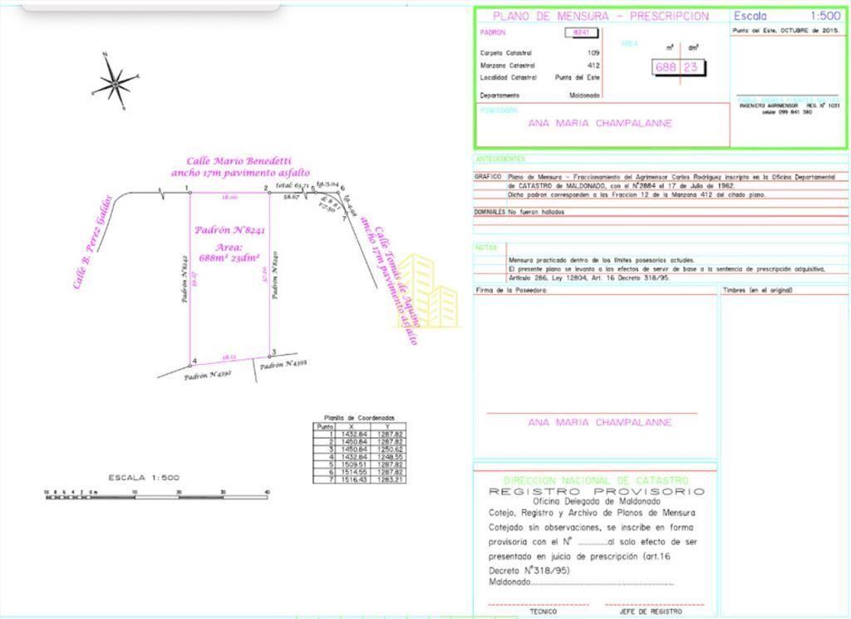The image size is (851, 619).
Task: Click the north compass rose symbol
Action: pyautogui.click(x=115, y=82)
